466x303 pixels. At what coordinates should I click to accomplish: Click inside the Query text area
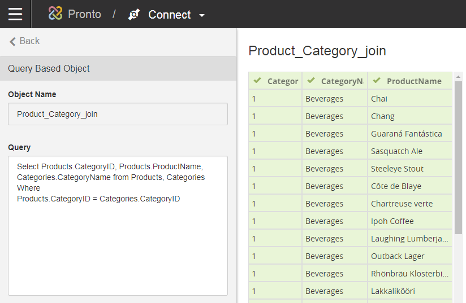(118, 243)
